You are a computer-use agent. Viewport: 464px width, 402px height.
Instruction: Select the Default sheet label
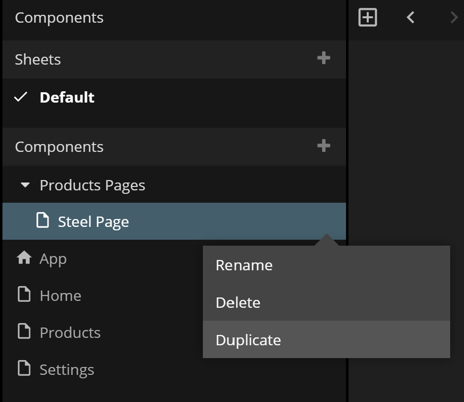(67, 97)
